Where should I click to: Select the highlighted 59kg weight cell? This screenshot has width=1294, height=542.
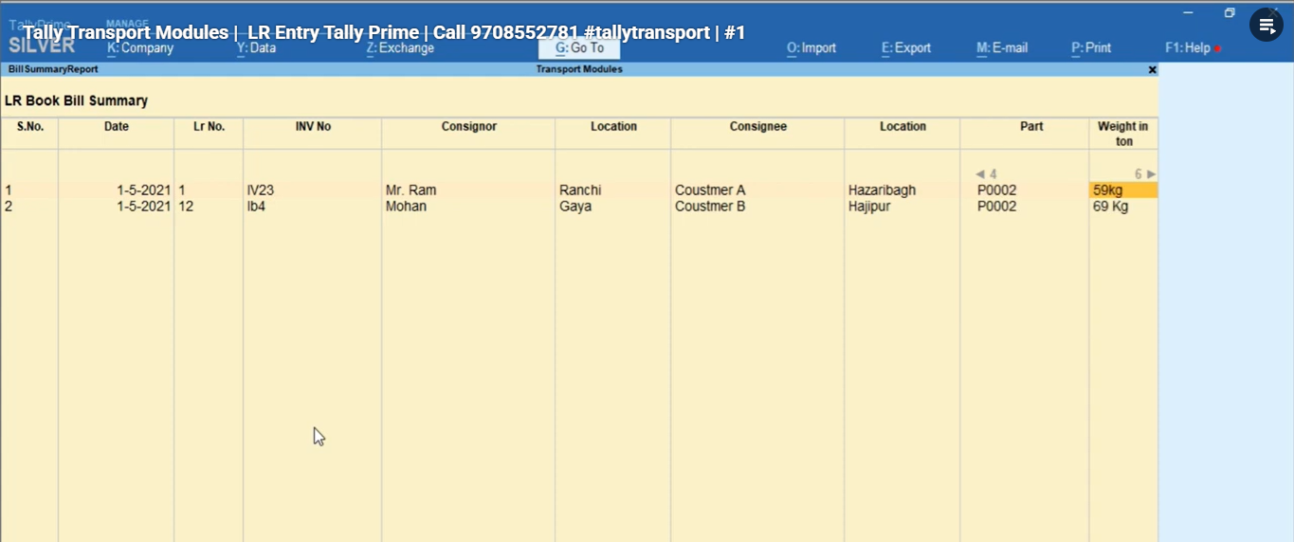[1123, 190]
